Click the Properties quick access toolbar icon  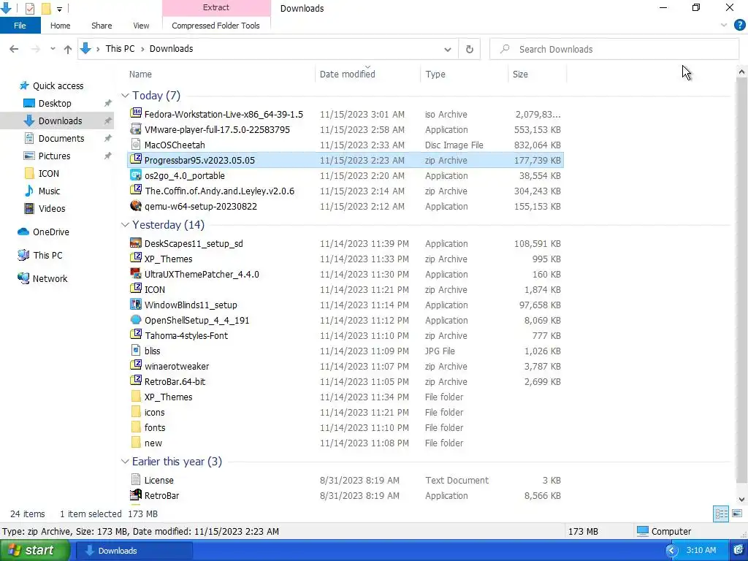click(x=29, y=8)
